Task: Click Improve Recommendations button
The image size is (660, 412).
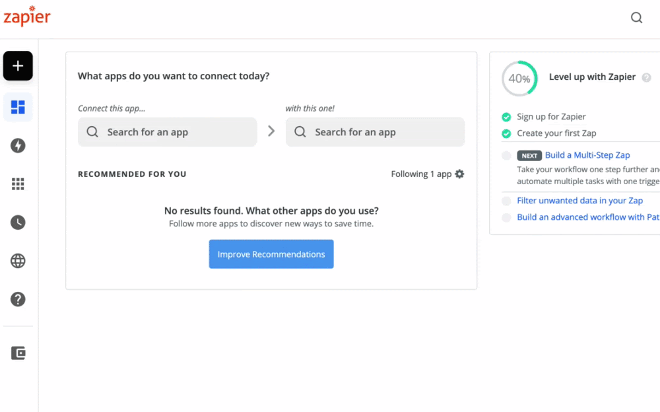Action: [271, 254]
